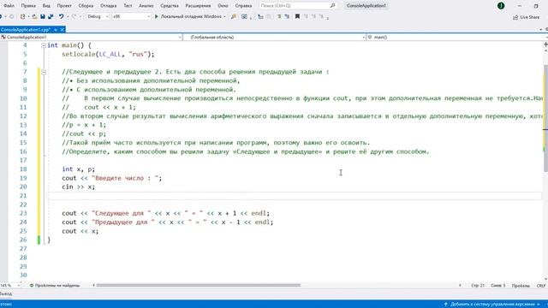Open the Окно menu
Screen dimensions: 548x308
[223, 6]
